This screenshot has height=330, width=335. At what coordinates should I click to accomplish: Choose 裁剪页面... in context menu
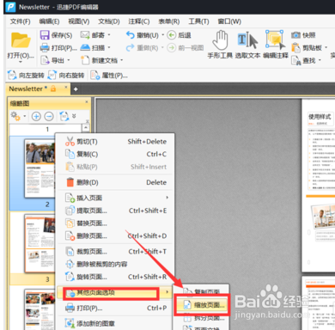tap(115, 252)
